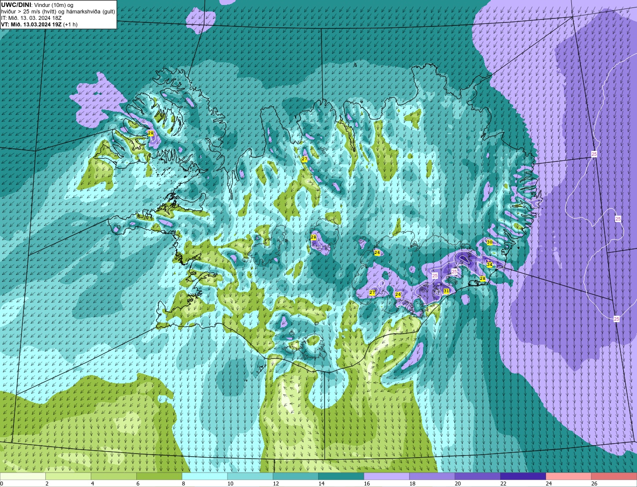Click the legend scale label 10

coord(230,484)
